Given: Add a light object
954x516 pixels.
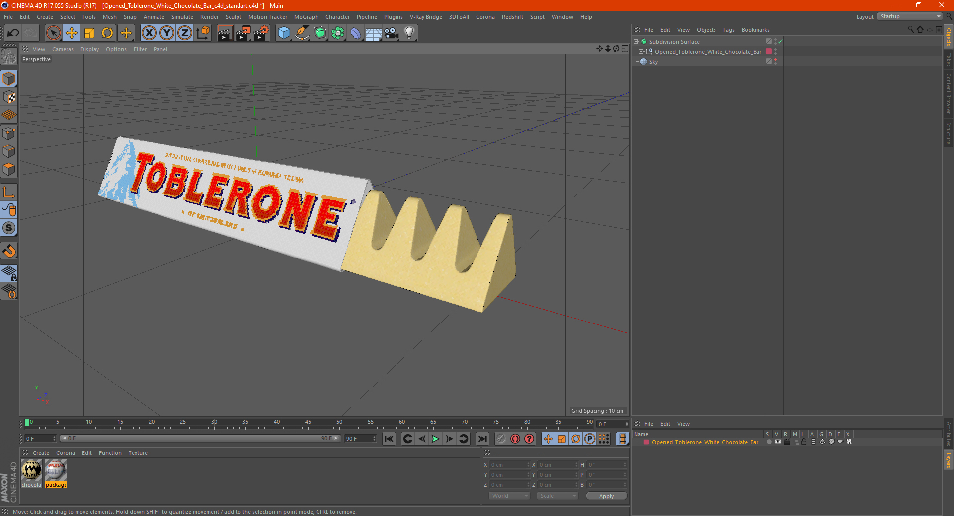Looking at the screenshot, I should 409,33.
